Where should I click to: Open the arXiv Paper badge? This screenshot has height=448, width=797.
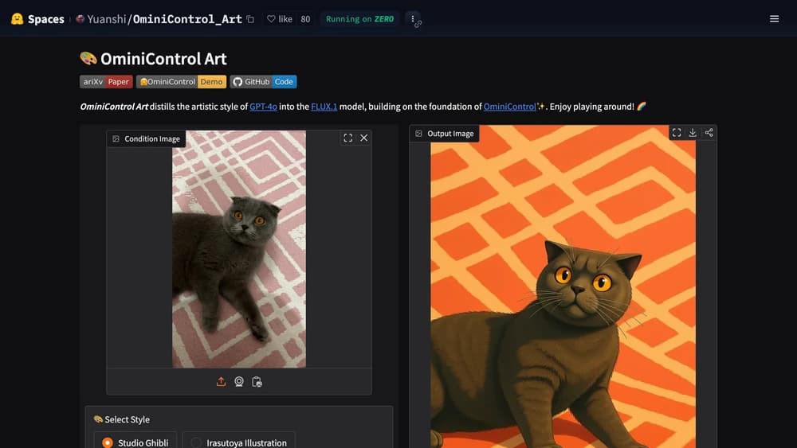coord(106,82)
